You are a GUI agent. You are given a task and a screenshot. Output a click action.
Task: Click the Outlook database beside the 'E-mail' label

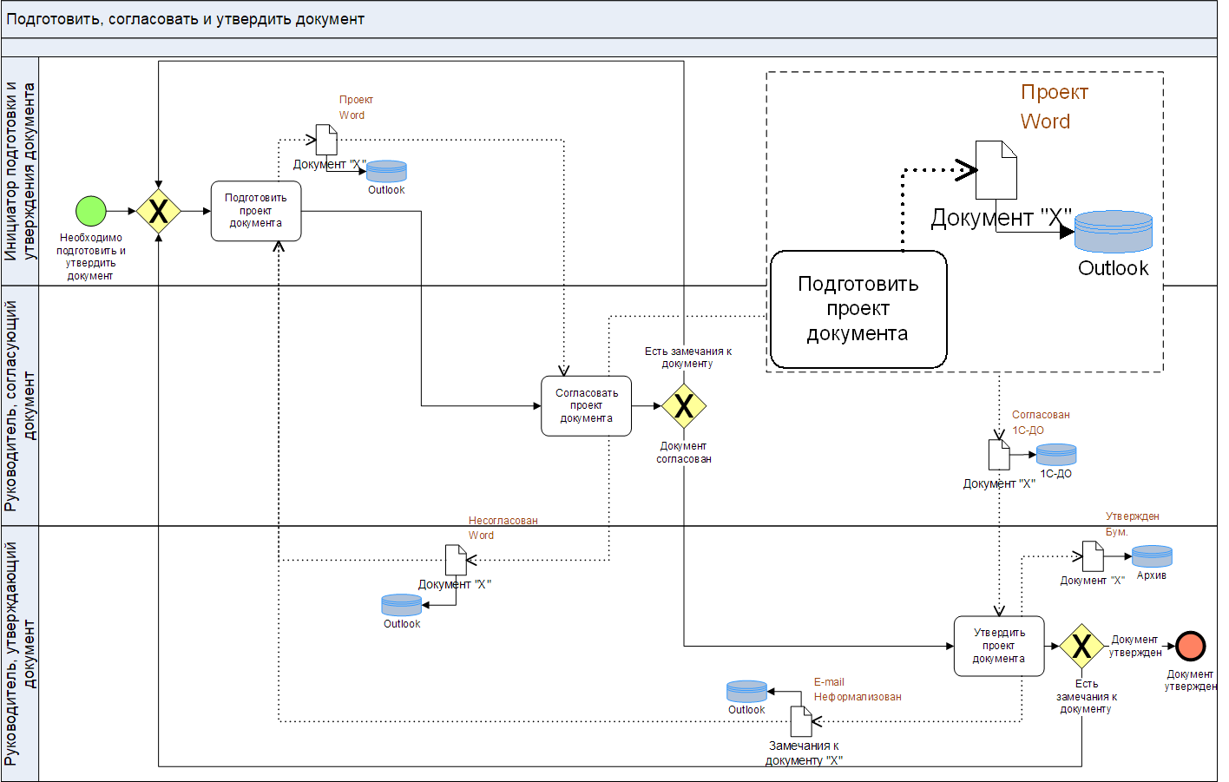pos(746,692)
